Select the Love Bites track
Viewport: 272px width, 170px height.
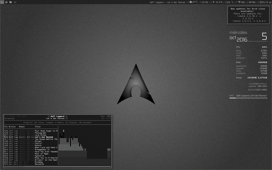[31, 135]
